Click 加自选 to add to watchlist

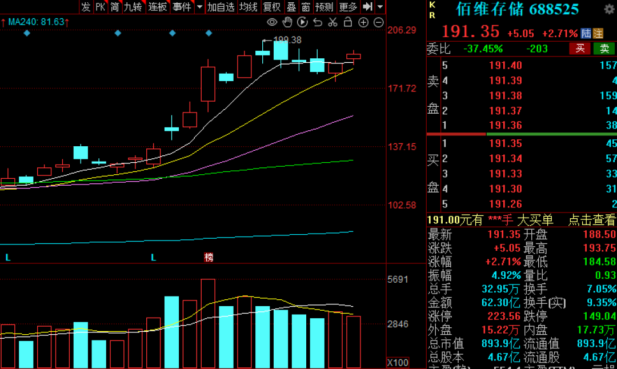click(221, 7)
